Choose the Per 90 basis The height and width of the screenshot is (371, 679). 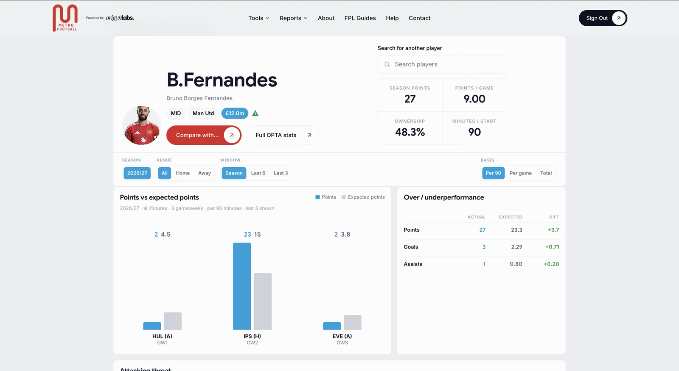494,173
